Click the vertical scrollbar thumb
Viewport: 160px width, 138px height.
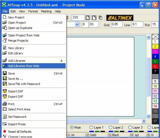click(148, 77)
